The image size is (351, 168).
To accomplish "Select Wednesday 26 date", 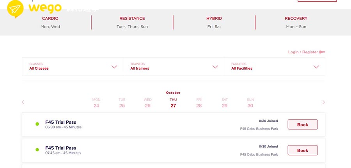I will [147, 103].
